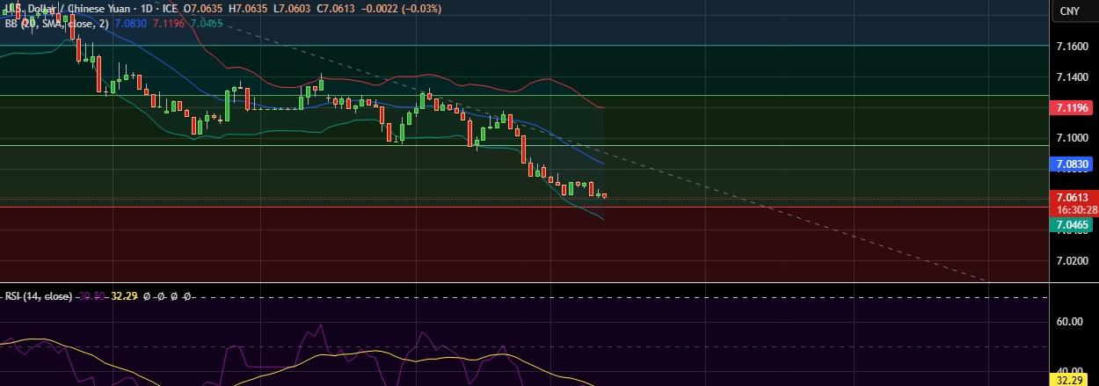
Task: Click the red BB upper value 7.1196 in legend
Action: (x=168, y=24)
